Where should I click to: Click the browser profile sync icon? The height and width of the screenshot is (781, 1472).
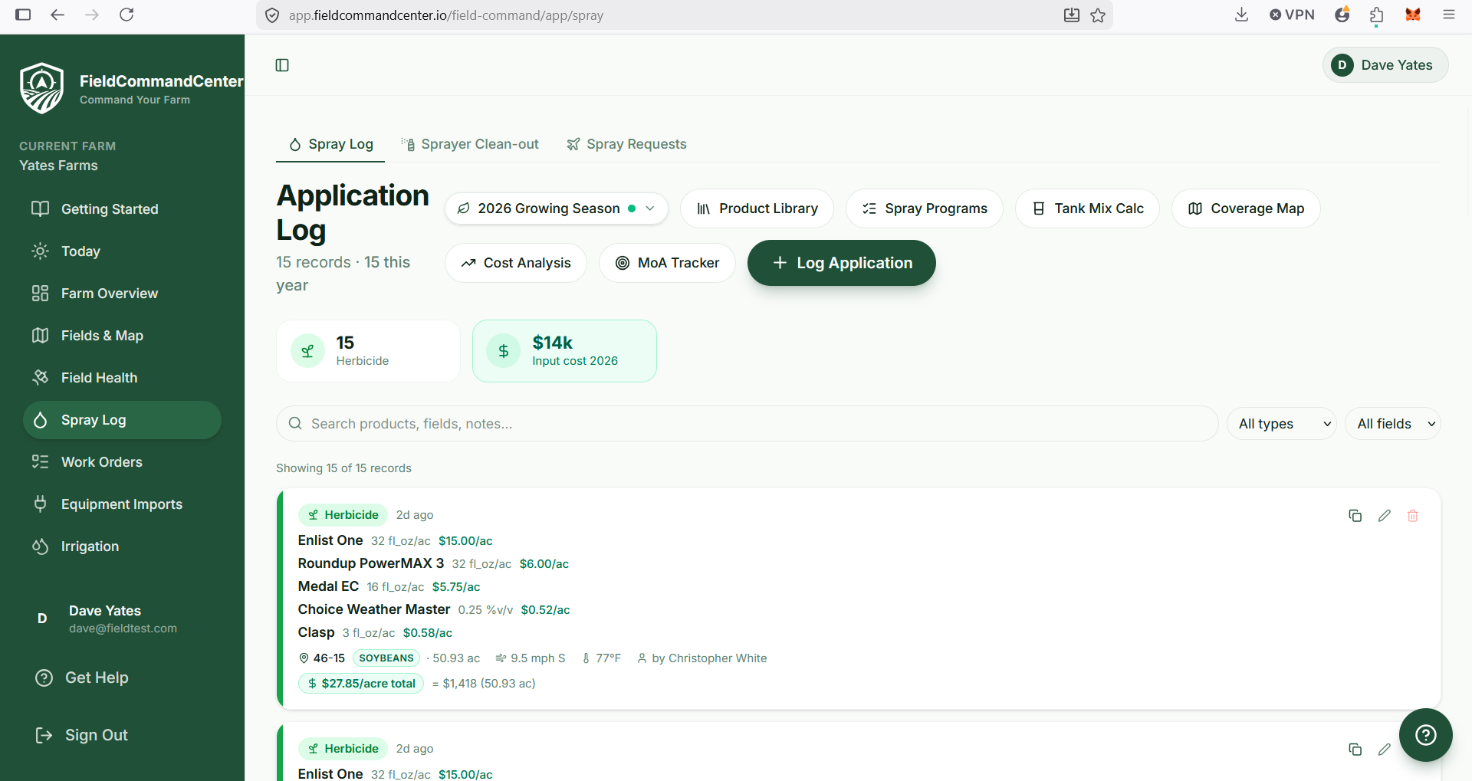click(x=1342, y=15)
